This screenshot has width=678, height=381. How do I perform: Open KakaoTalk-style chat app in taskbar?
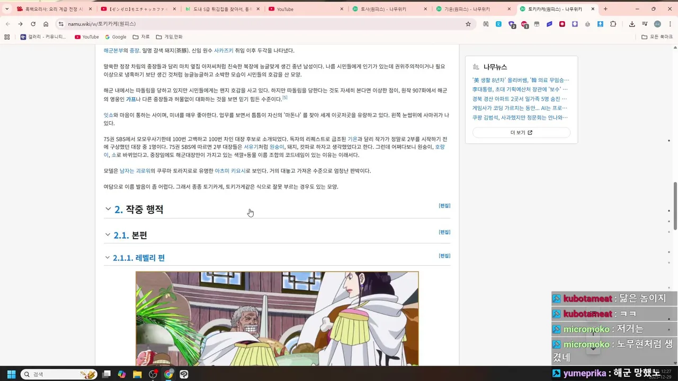tap(184, 374)
